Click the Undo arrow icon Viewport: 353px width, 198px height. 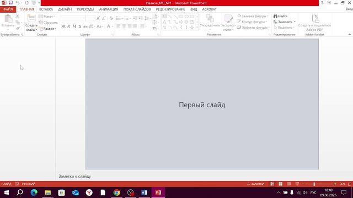18,3
